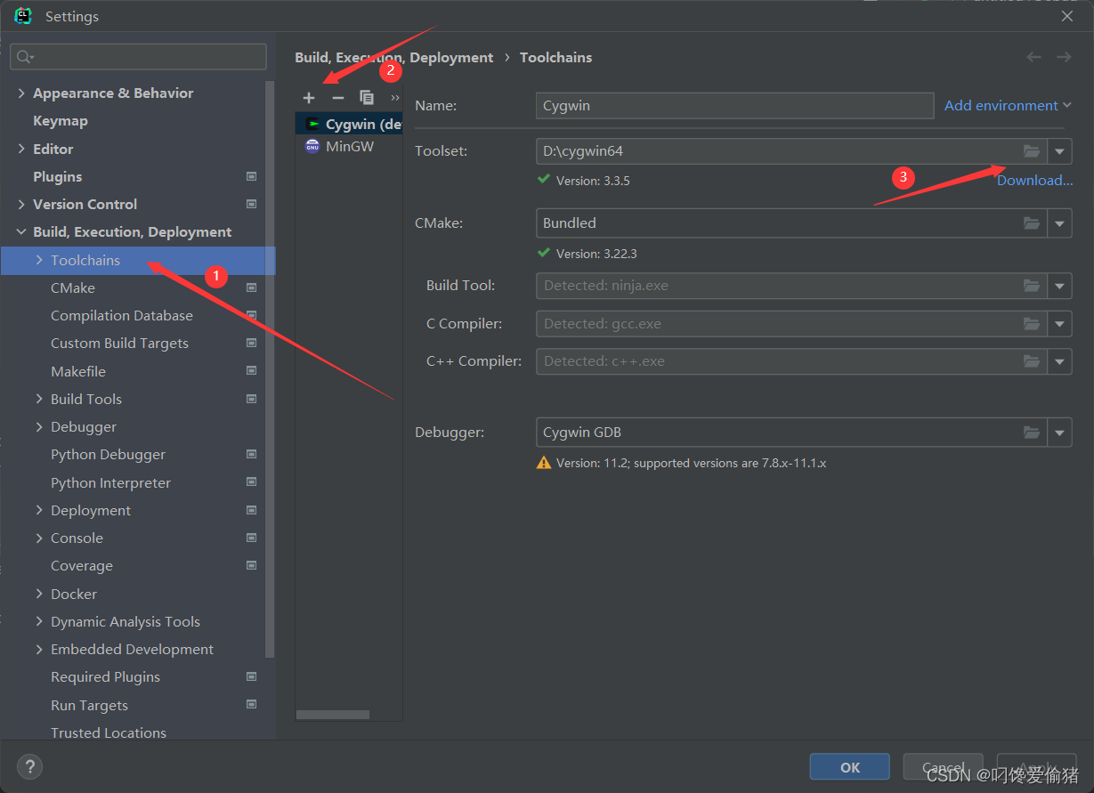Open C++ Compiler dropdown arrow
The image size is (1094, 793).
[x=1059, y=361]
